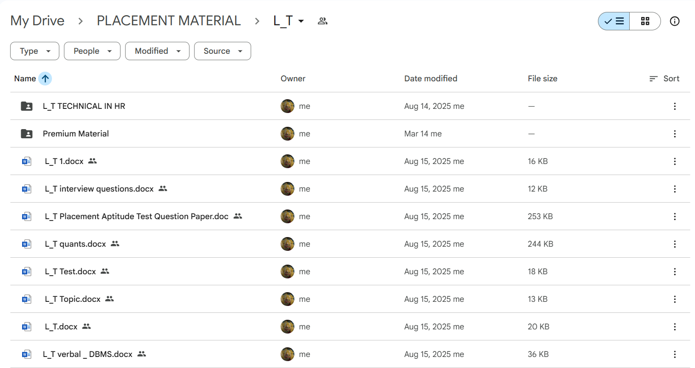Select the Premium Material folder name

[76, 134]
